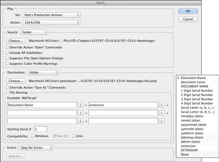Select uppercase "EXTENSION" menu item
The height and width of the screenshot is (162, 219).
click(197, 150)
